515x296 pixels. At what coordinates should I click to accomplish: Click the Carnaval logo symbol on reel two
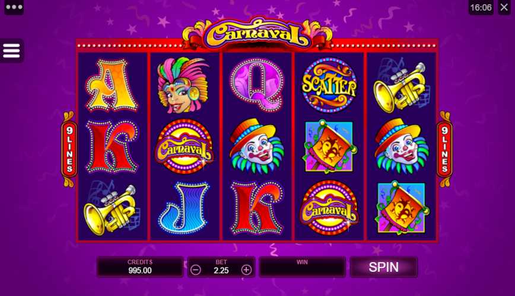pos(184,146)
